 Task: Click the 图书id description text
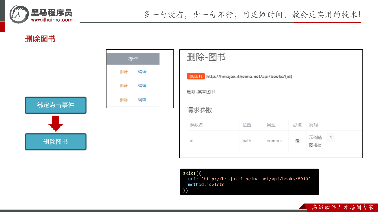315,145
